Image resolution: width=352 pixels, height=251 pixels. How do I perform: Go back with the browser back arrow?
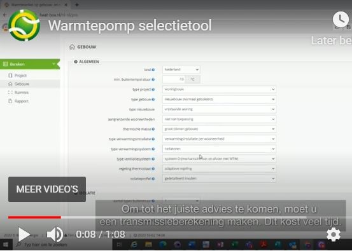5,15
